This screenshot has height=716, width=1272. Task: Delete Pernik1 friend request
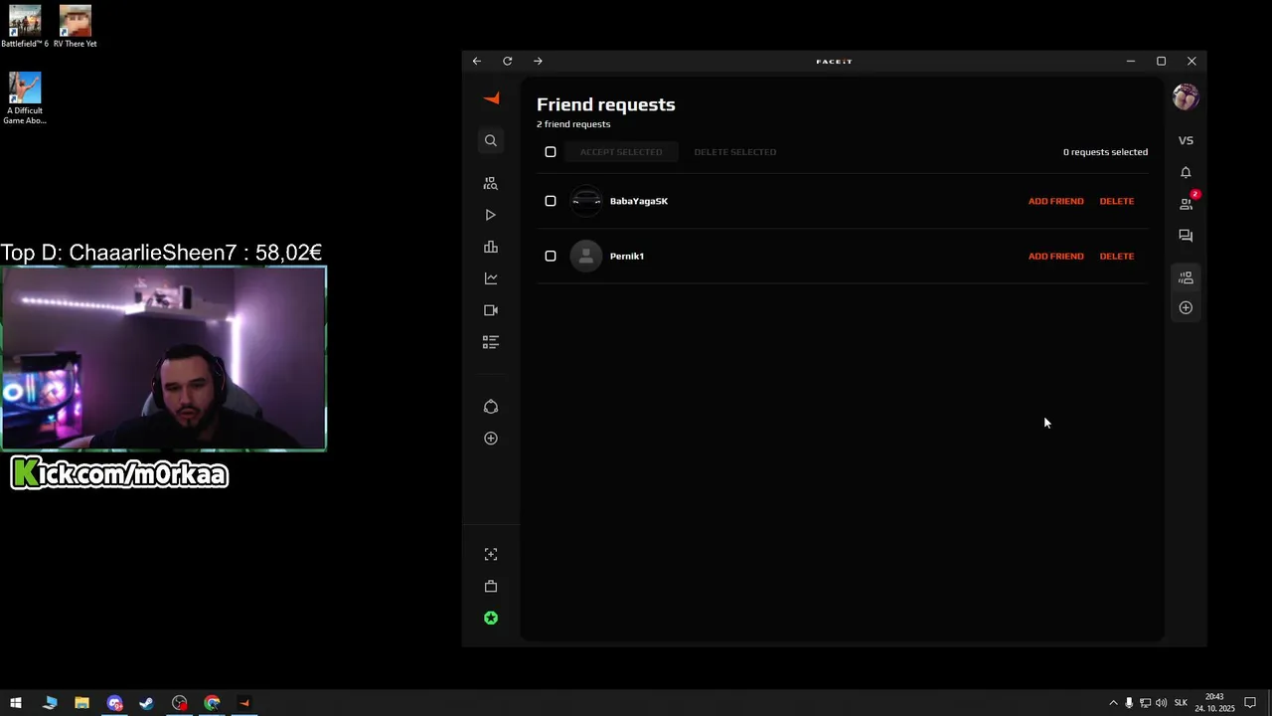(x=1117, y=257)
